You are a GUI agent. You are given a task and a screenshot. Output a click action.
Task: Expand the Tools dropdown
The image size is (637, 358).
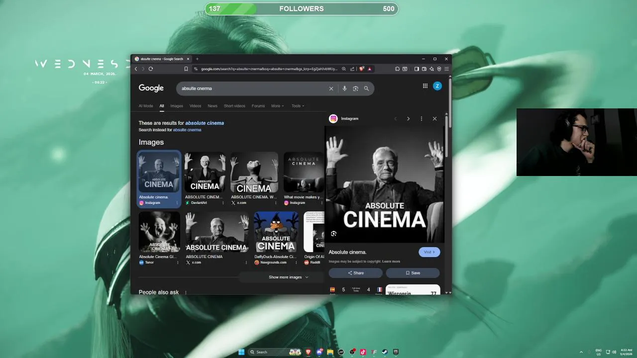tap(298, 106)
